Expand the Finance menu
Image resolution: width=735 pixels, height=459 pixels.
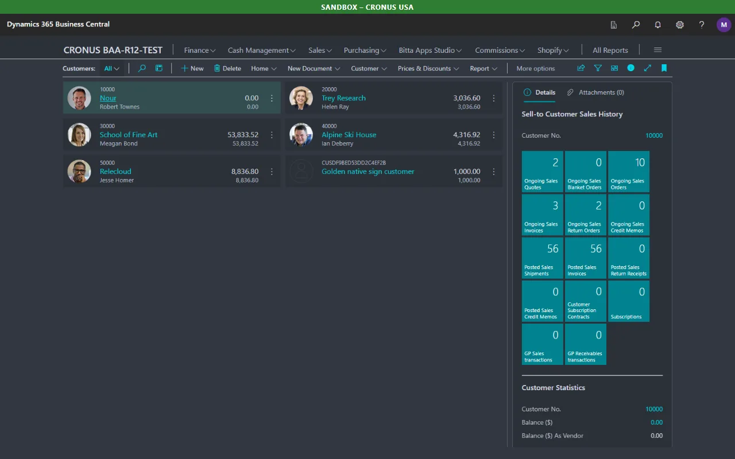pos(200,50)
